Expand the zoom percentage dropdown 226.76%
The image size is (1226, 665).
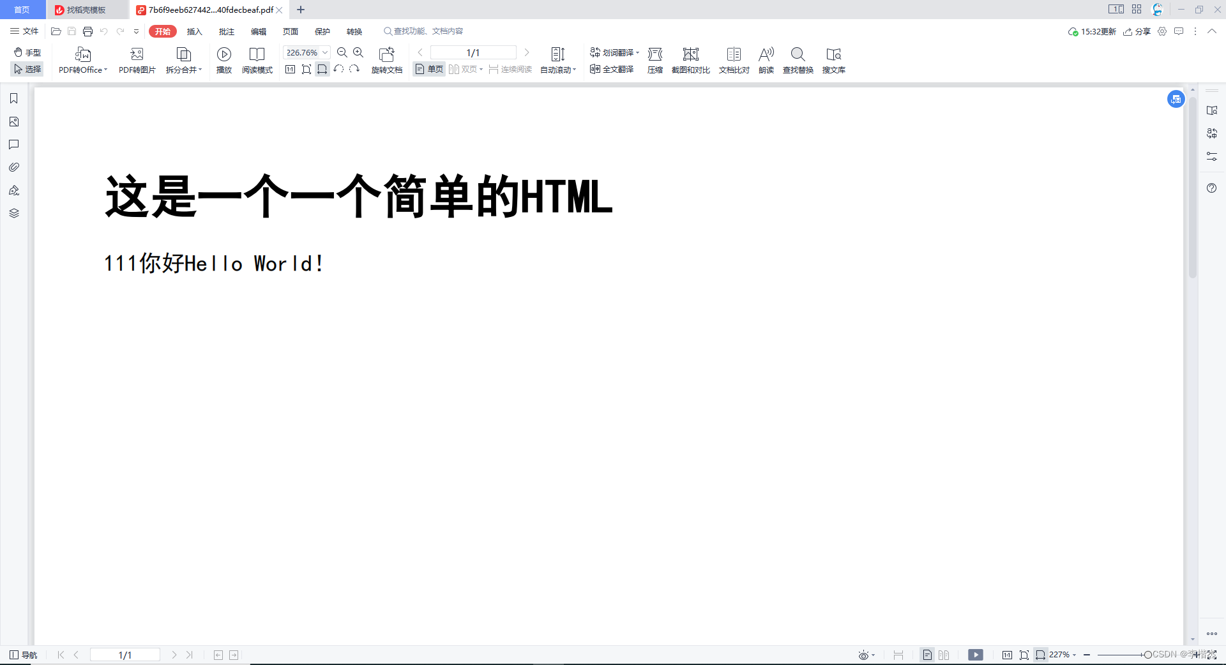pyautogui.click(x=325, y=52)
